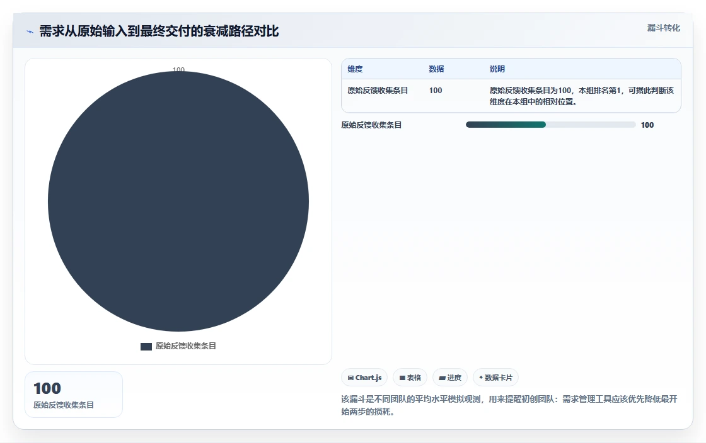The height and width of the screenshot is (443, 706).
Task: Toggle the 原始反馈收集条目 chart legend swatch
Action: point(146,346)
